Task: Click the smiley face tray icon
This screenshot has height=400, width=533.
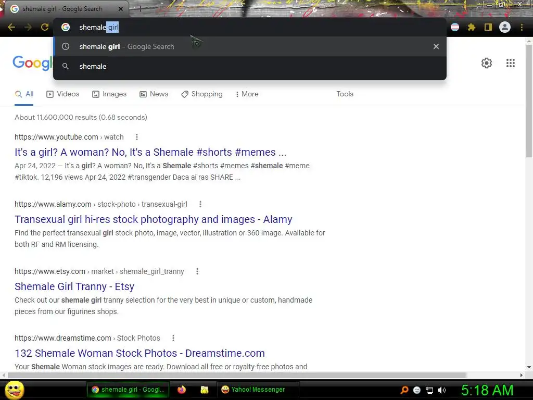Action: 417,390
